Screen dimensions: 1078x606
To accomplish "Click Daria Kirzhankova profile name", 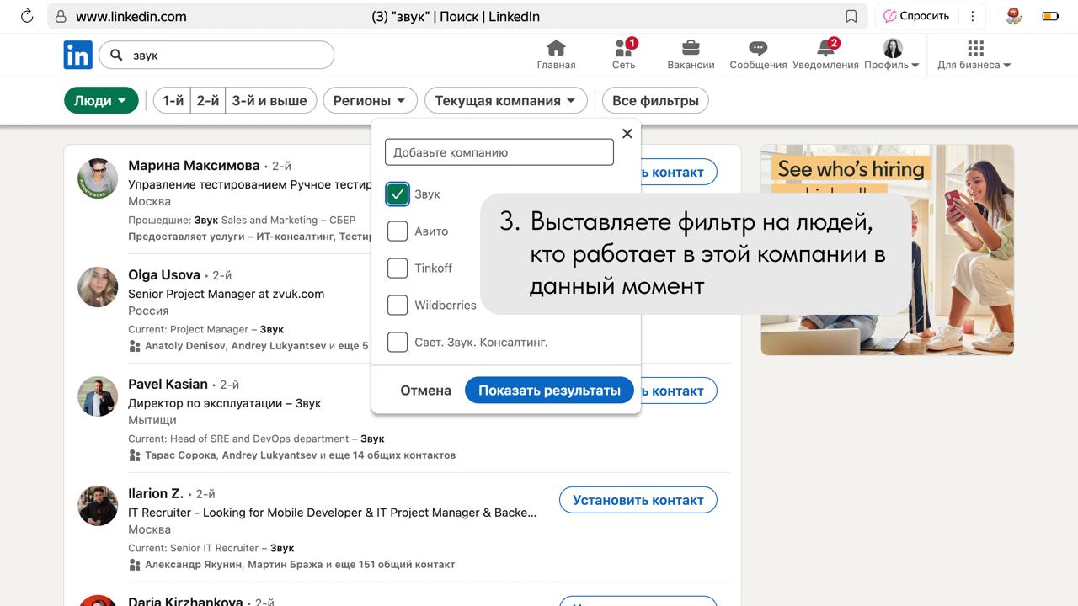I will (x=185, y=601).
